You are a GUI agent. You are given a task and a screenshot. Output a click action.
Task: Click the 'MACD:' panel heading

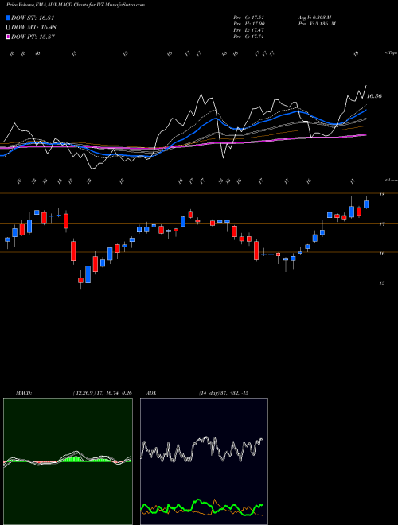pyautogui.click(x=24, y=393)
